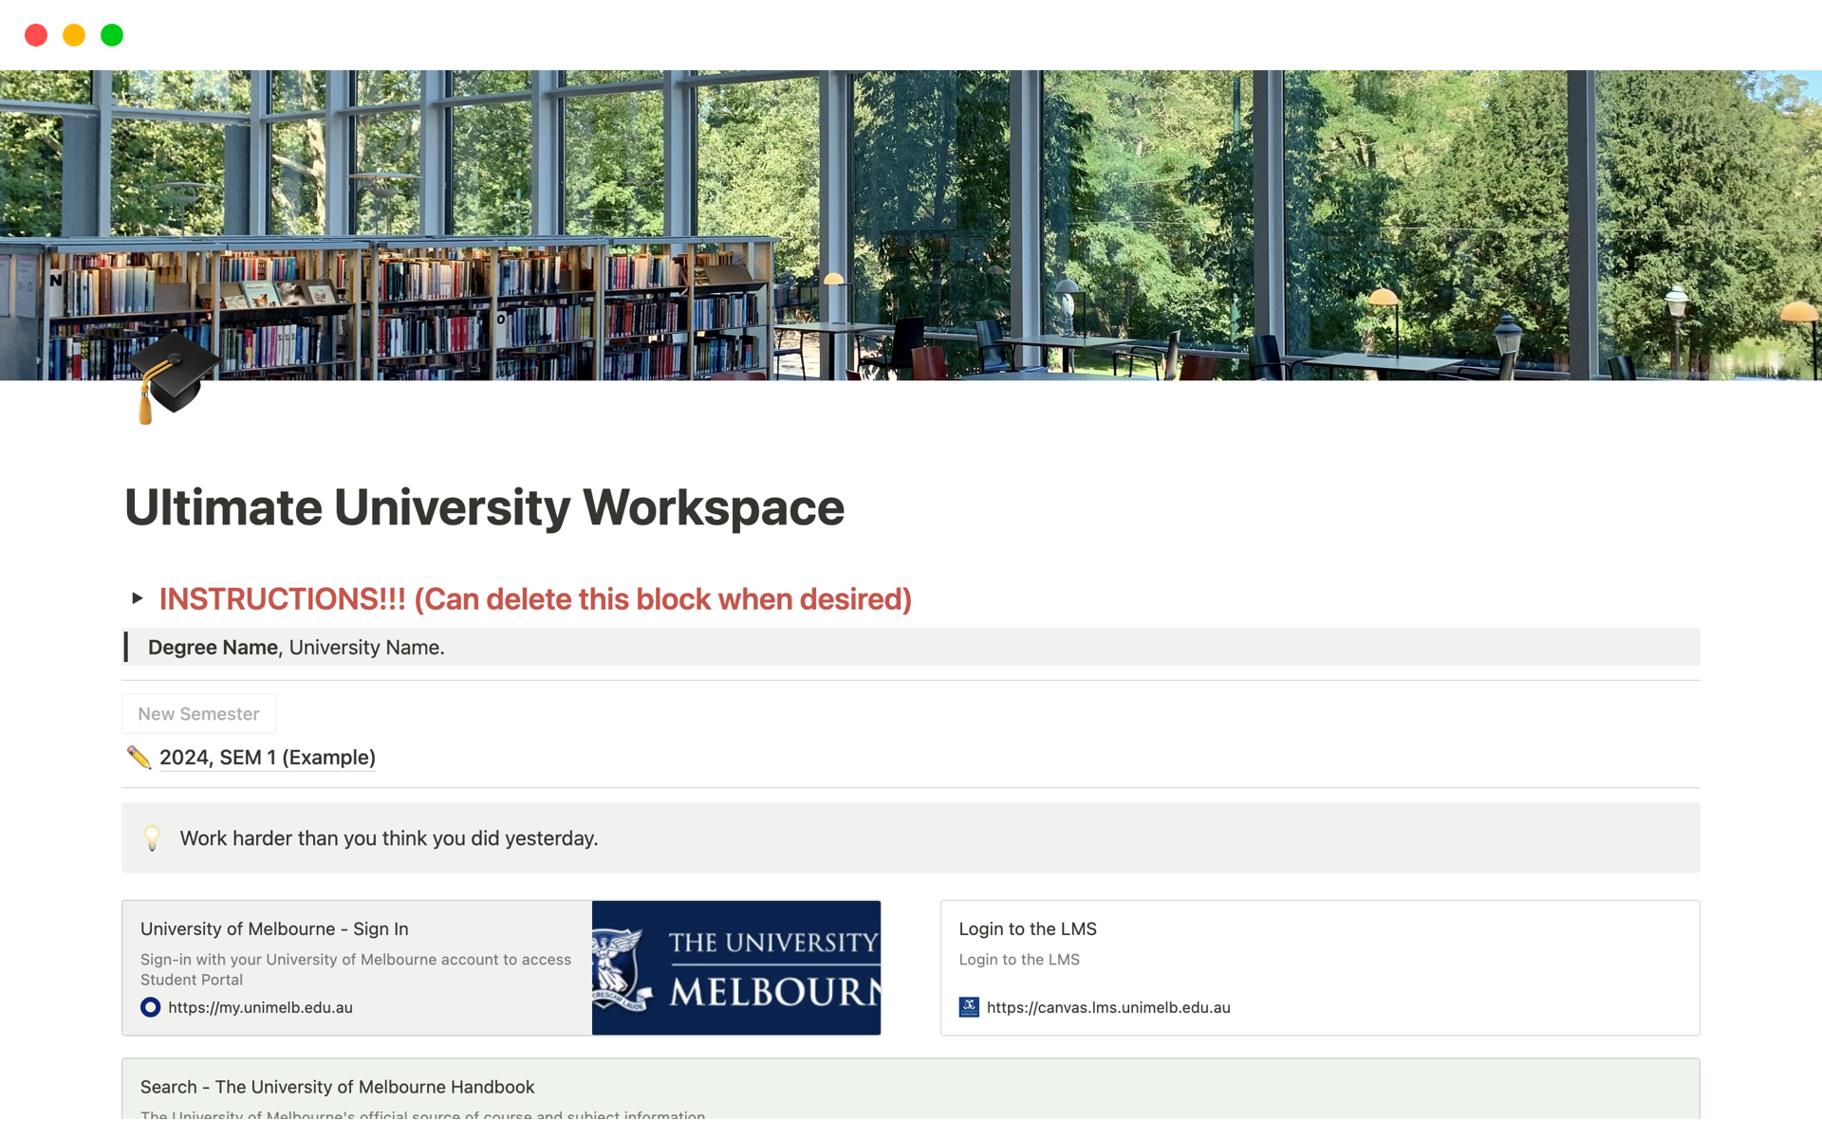The image size is (1822, 1138).
Task: Click the https://canvas.lms.unimelb.edu.au URL
Action: (x=1107, y=1007)
